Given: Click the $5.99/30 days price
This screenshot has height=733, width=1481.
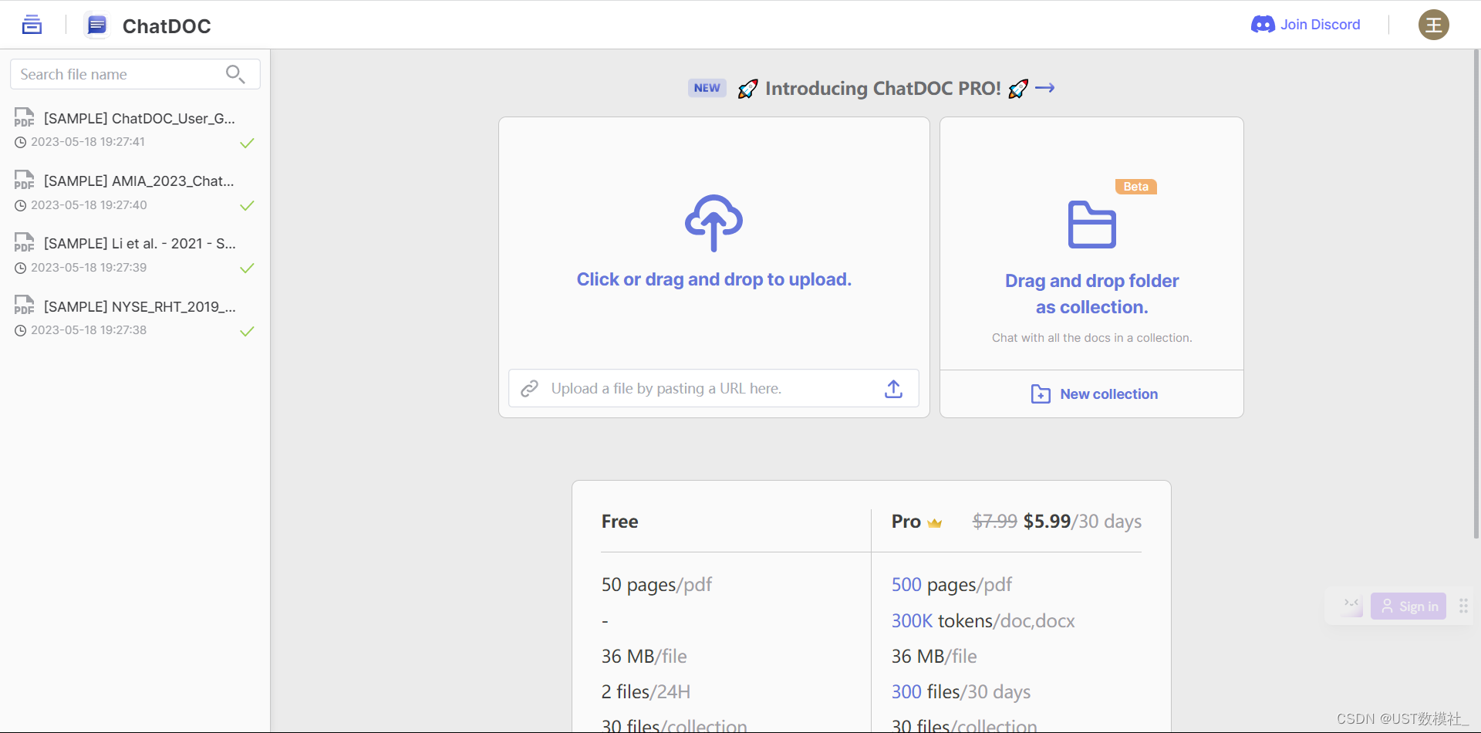Looking at the screenshot, I should pos(1082,522).
